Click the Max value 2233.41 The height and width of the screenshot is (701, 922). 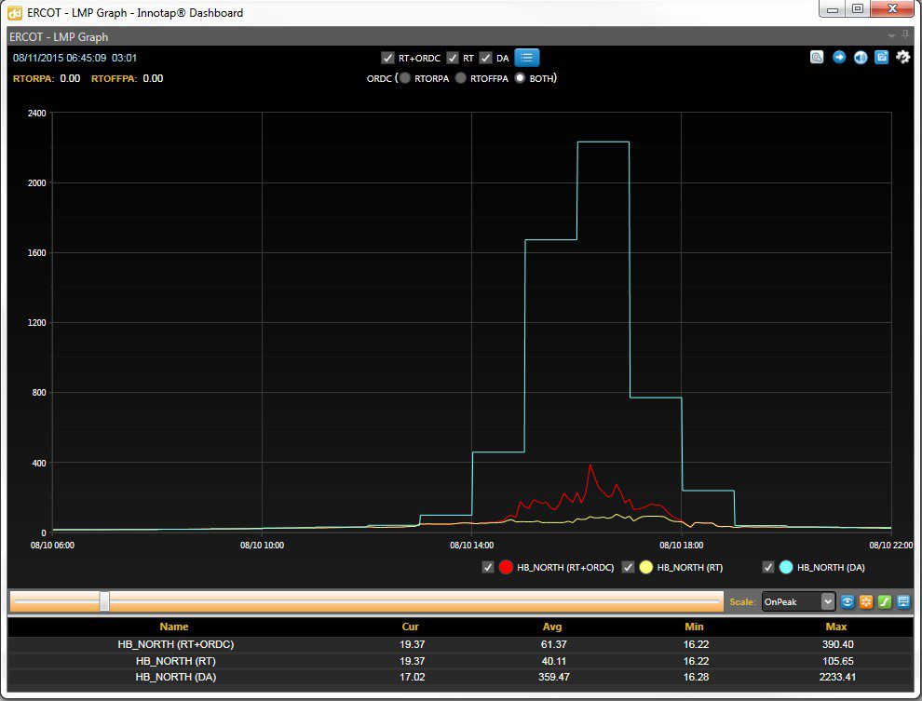click(836, 677)
